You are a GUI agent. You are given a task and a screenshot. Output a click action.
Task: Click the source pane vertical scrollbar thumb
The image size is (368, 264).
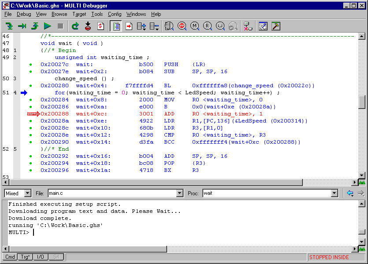click(x=362, y=102)
